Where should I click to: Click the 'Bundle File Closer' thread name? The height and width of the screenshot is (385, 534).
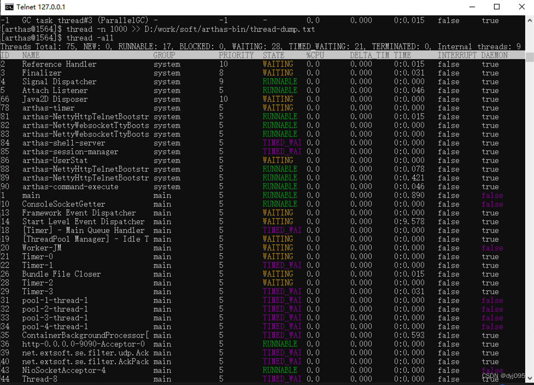click(x=62, y=275)
